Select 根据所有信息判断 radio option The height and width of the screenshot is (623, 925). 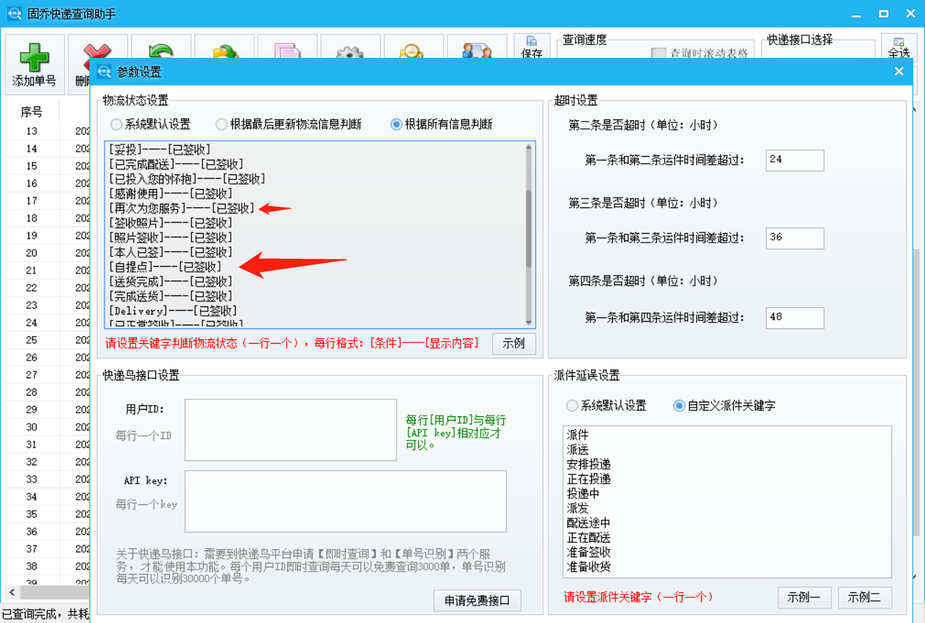pos(396,125)
